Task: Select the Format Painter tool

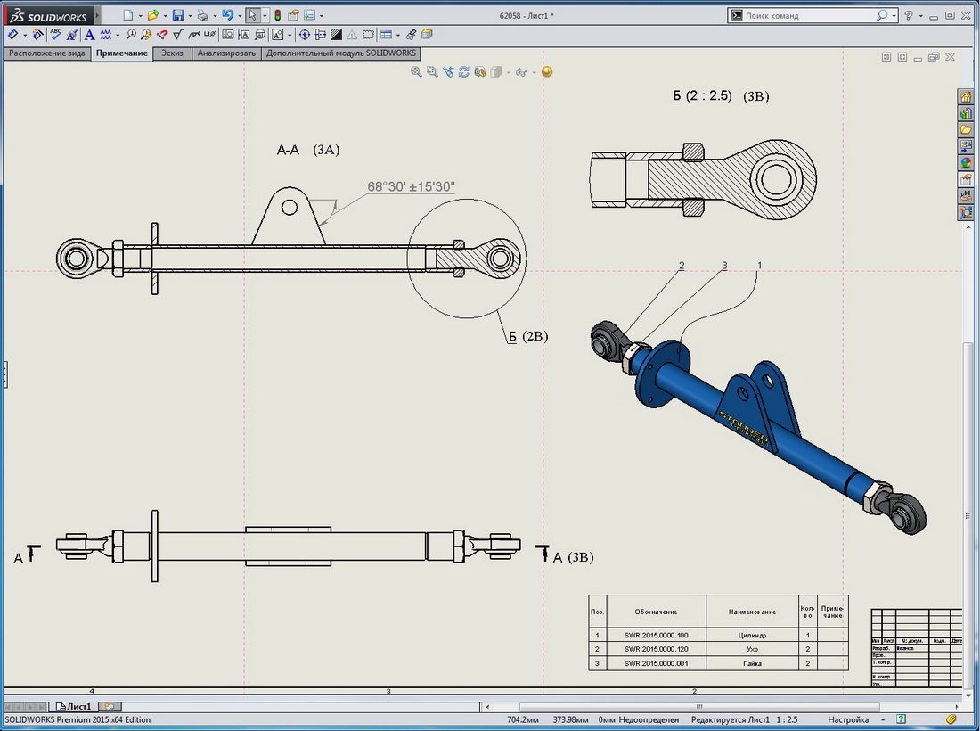Action: pos(72,35)
